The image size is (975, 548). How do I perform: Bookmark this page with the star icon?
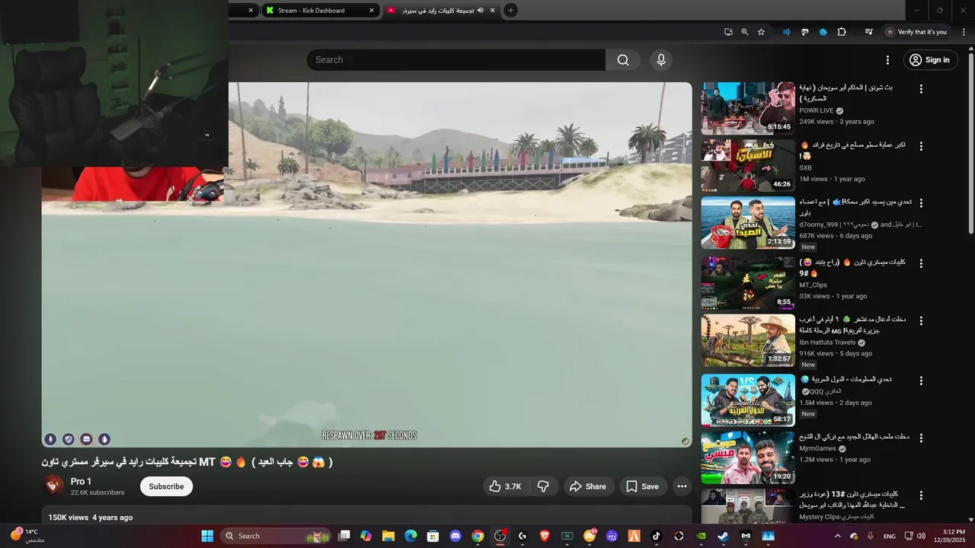pyautogui.click(x=761, y=32)
